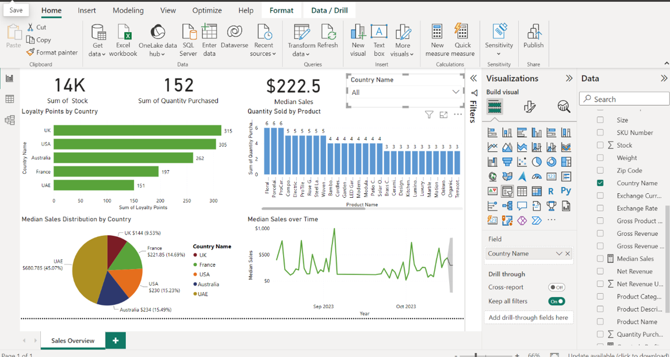
Task: Uncheck the Country Name field
Action: 600,183
